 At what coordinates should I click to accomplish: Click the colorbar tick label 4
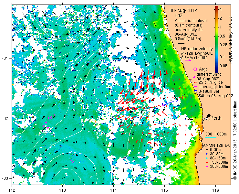point(221,9)
